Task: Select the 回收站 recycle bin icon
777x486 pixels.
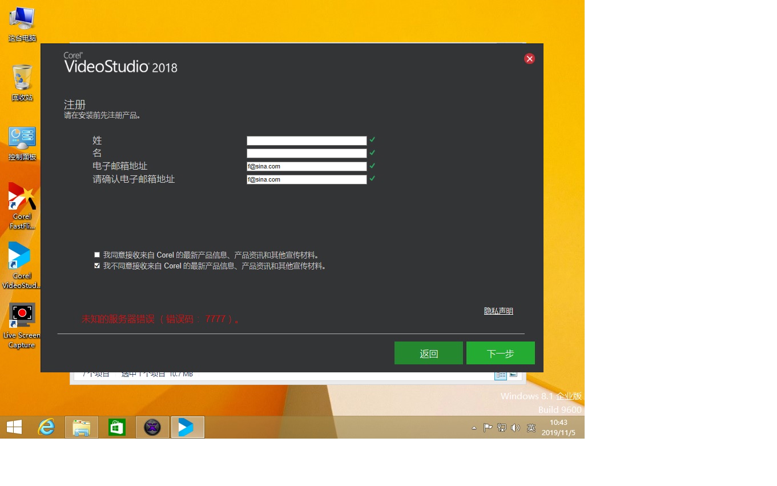Action: pos(22,83)
